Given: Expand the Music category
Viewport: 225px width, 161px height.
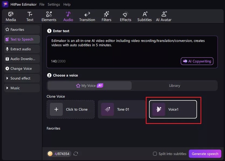Looking at the screenshot, I should (x=7, y=88).
